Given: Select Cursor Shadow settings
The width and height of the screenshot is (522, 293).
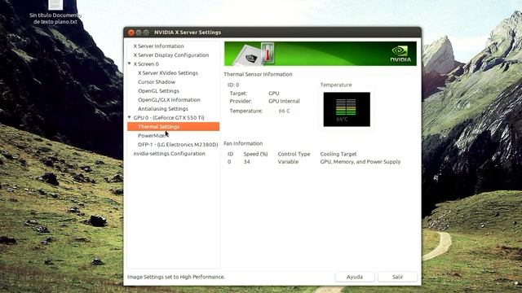Looking at the screenshot, I should pyautogui.click(x=157, y=82).
